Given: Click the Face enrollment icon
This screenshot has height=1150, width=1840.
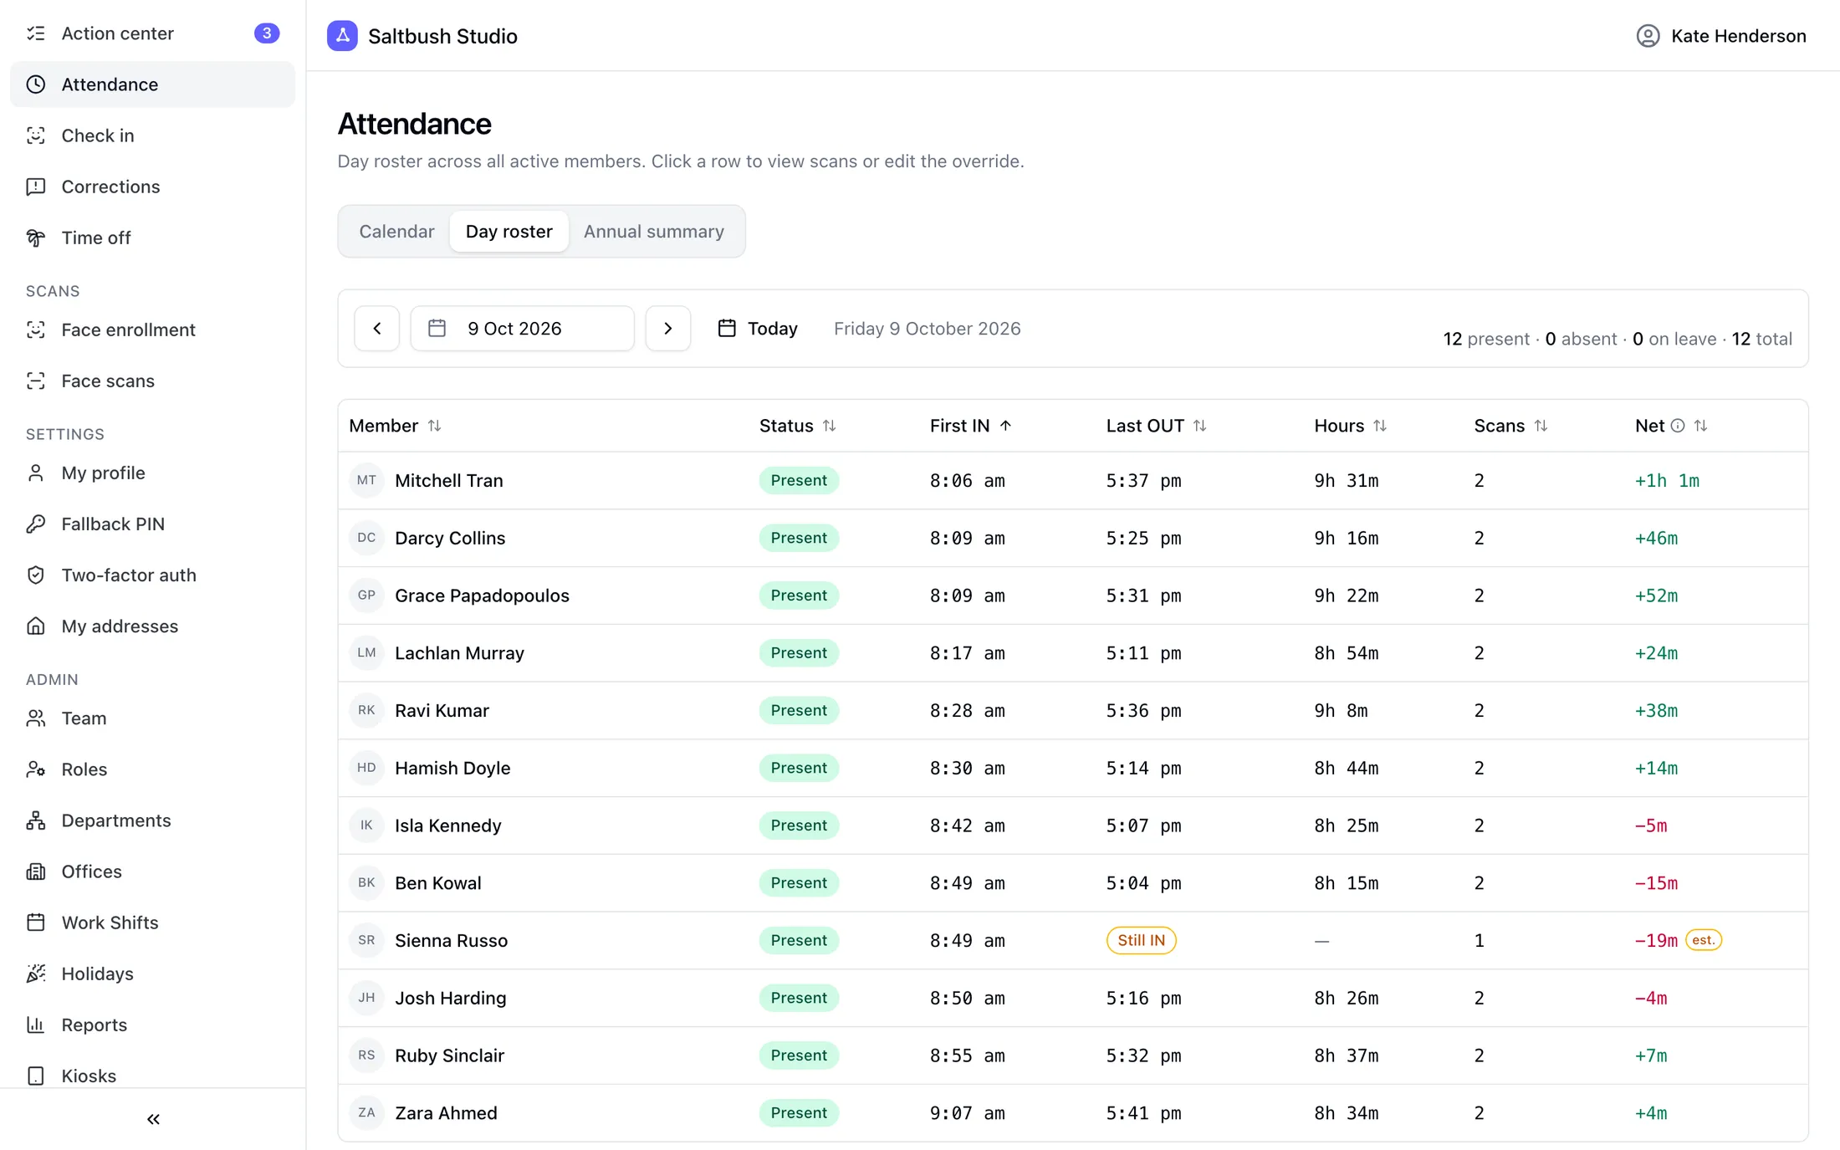Looking at the screenshot, I should pos(35,330).
